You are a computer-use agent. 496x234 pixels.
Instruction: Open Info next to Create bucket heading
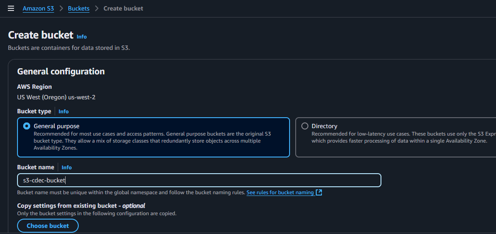pyautogui.click(x=82, y=37)
